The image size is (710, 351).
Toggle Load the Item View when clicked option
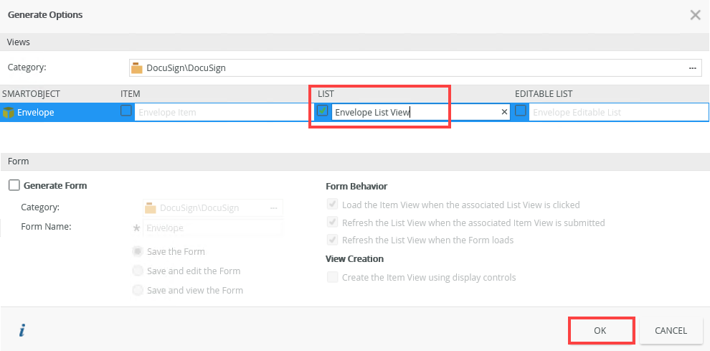[332, 205]
